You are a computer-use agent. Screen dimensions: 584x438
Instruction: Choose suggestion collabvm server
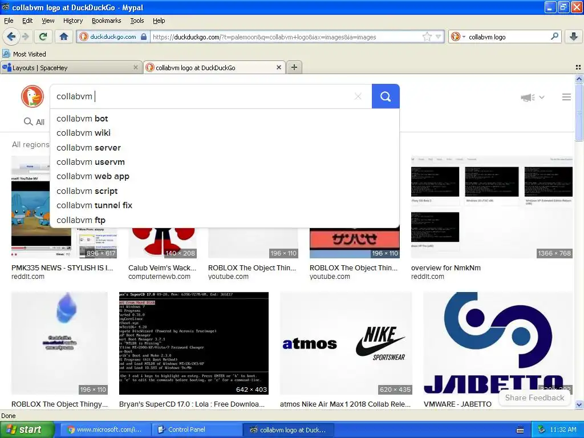click(225, 148)
